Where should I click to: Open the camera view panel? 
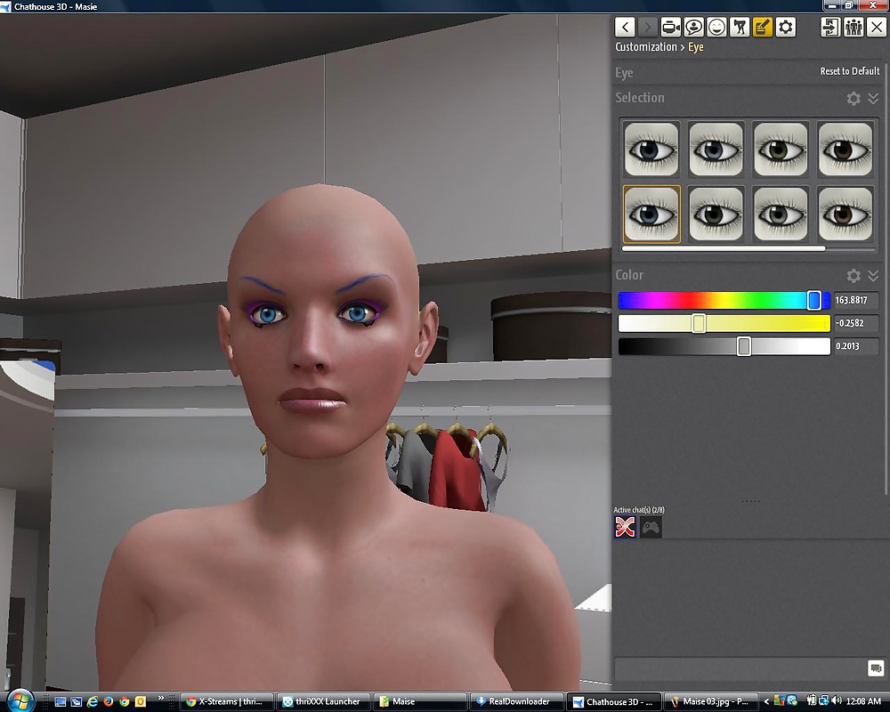671,28
